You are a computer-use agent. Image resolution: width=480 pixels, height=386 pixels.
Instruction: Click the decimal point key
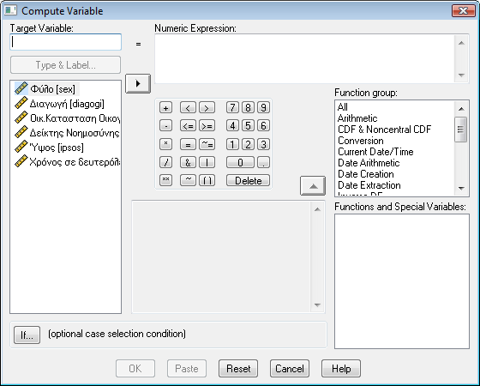[264, 162]
